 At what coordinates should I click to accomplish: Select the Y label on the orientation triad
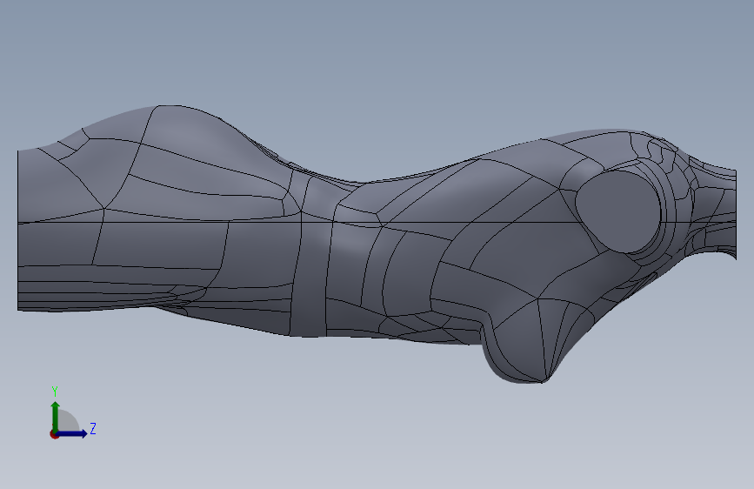[55, 392]
